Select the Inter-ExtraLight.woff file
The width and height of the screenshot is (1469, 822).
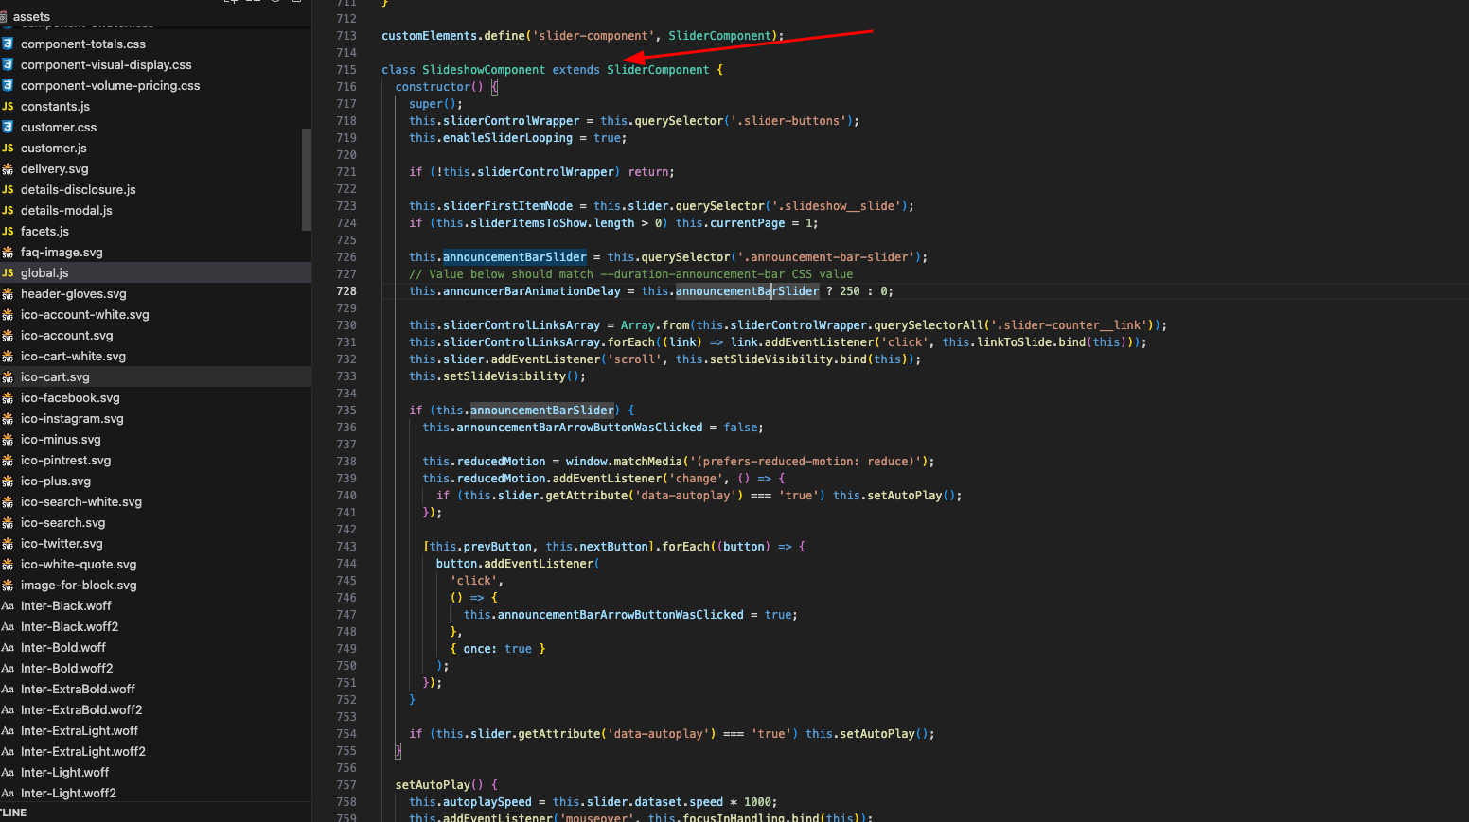(80, 731)
